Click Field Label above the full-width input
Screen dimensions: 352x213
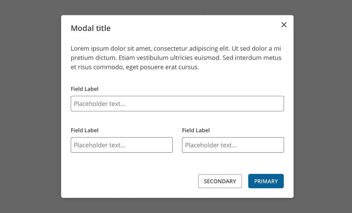[x=84, y=89]
